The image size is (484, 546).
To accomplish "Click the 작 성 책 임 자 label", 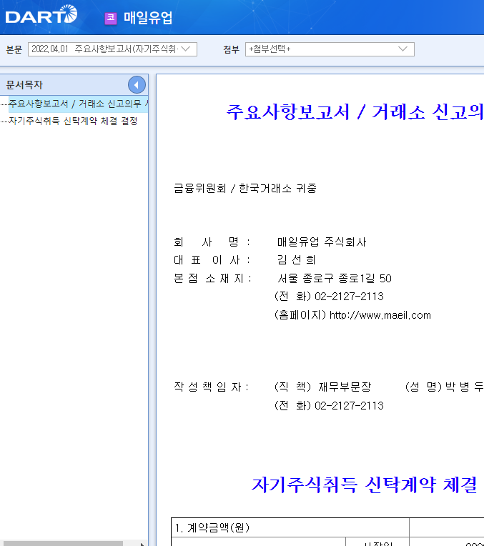I will (x=211, y=387).
